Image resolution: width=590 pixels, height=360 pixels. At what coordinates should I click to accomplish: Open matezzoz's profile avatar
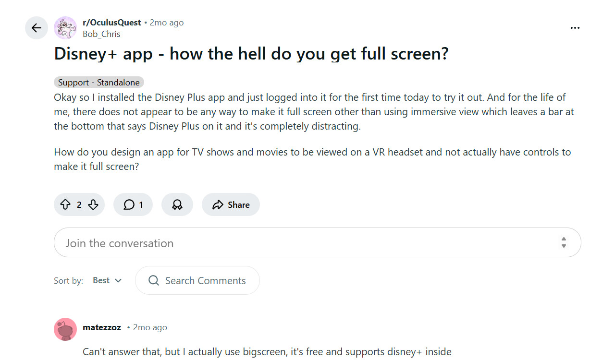[65, 329]
